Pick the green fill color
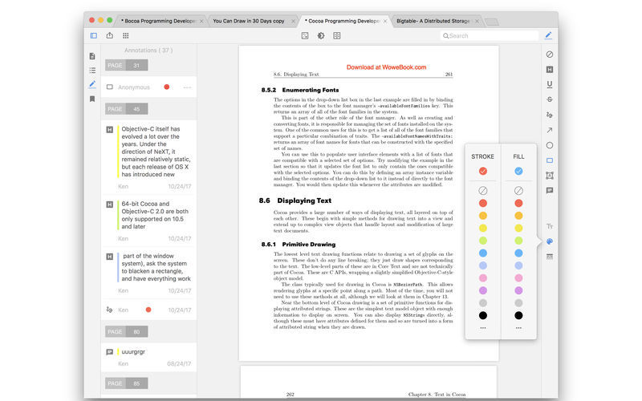 pyautogui.click(x=518, y=241)
